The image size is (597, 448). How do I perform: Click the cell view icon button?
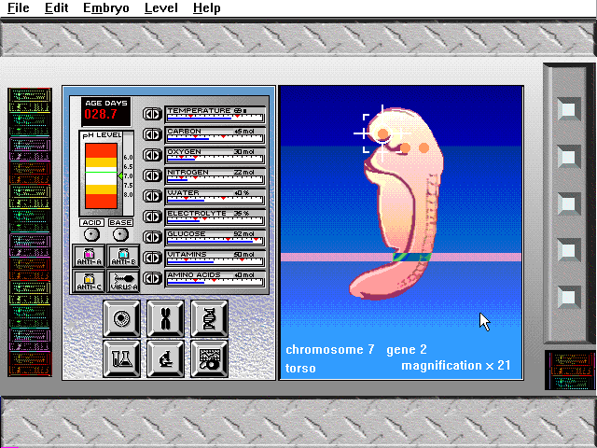pos(123,318)
